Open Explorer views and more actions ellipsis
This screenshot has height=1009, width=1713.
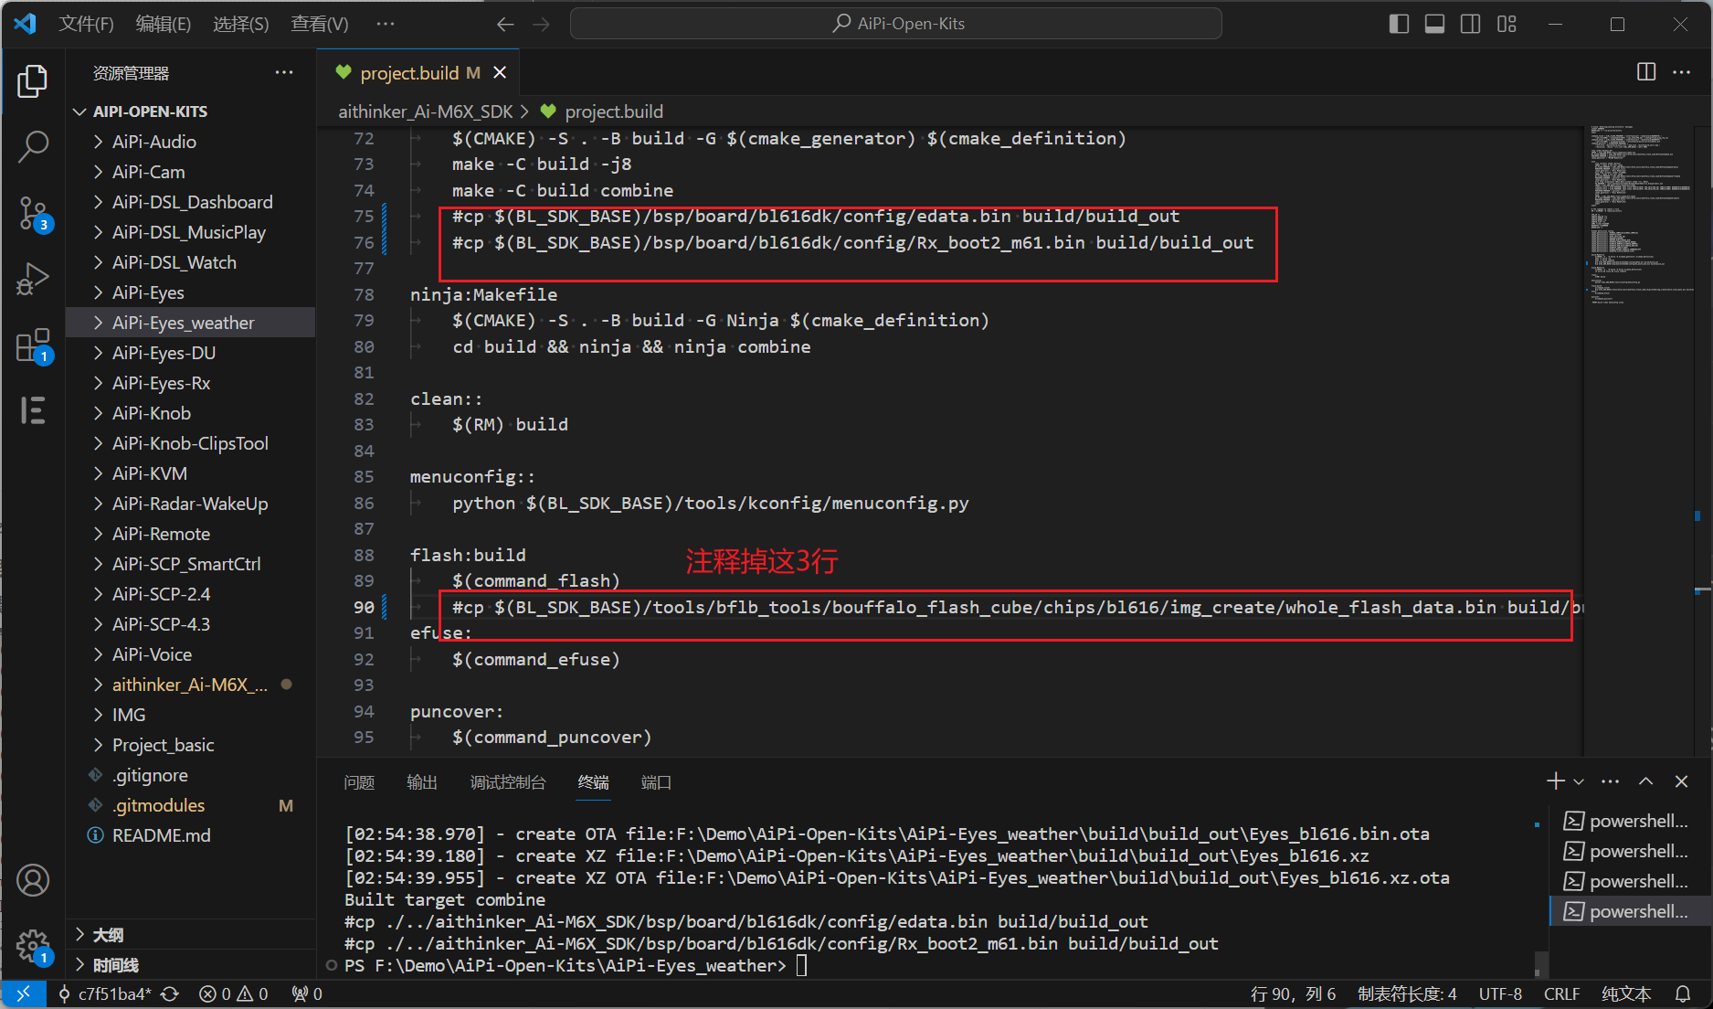coord(284,72)
